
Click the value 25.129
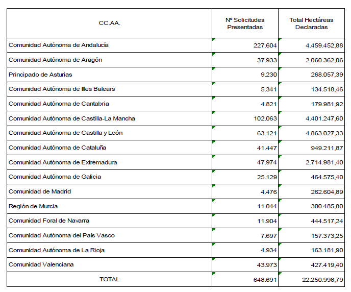267,177
